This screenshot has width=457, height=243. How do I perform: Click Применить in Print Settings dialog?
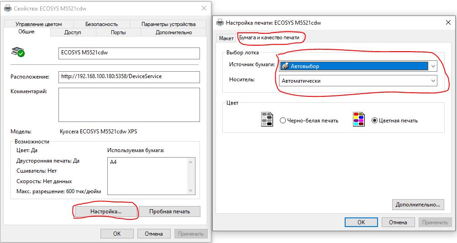point(435,222)
